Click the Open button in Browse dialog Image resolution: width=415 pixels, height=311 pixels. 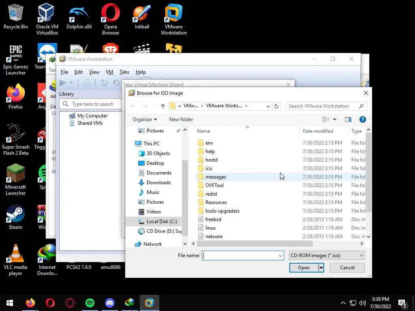(304, 268)
